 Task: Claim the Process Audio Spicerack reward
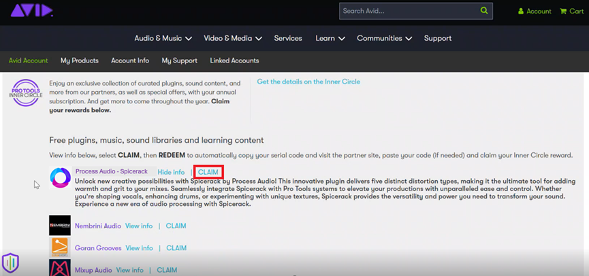[208, 172]
